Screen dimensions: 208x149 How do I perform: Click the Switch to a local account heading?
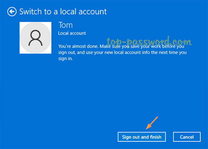coord(63,12)
